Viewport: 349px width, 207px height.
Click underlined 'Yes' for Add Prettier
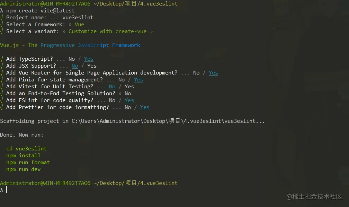(x=145, y=107)
